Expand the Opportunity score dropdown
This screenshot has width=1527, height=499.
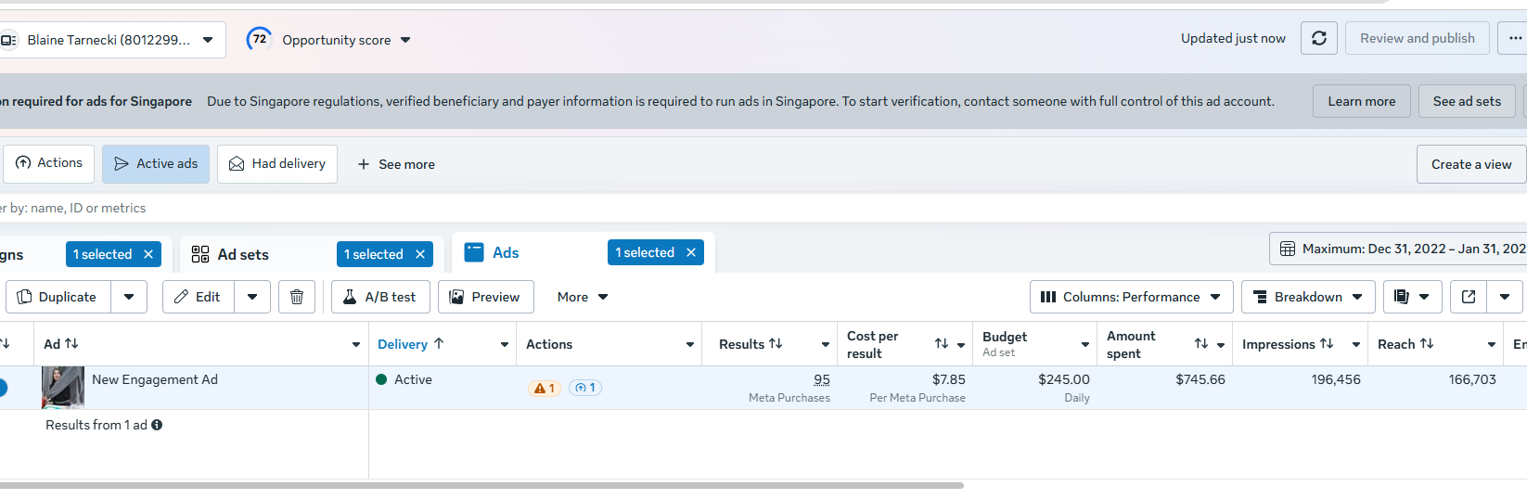[405, 40]
